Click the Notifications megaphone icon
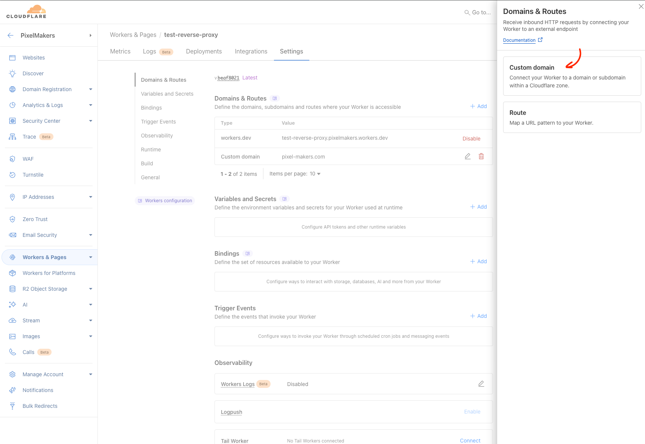Viewport: 645px width, 444px height. (12, 390)
